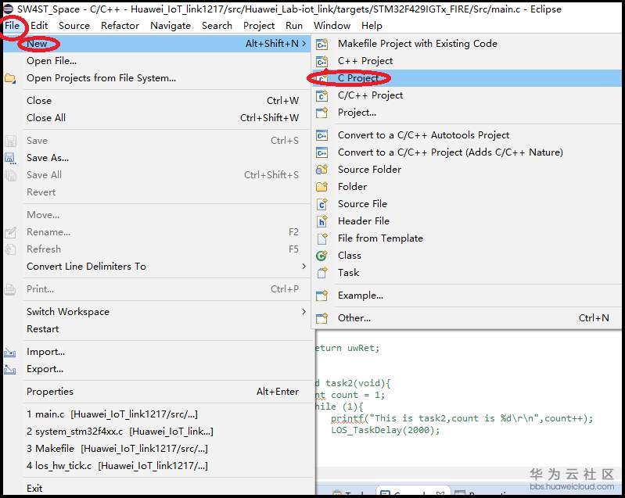Click the LOS_TaskDelay(2000) code line
The image size is (625, 498).
coord(386,430)
